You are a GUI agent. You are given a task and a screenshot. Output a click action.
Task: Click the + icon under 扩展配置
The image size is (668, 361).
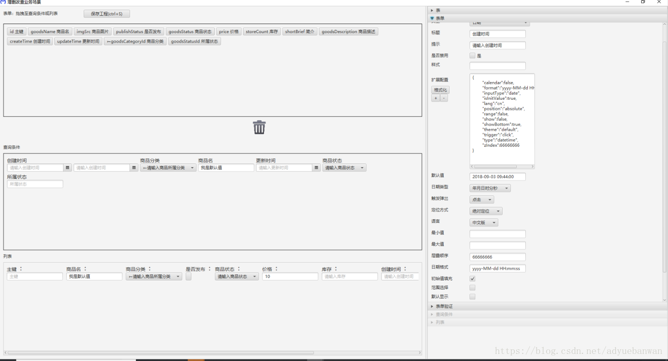pos(435,97)
